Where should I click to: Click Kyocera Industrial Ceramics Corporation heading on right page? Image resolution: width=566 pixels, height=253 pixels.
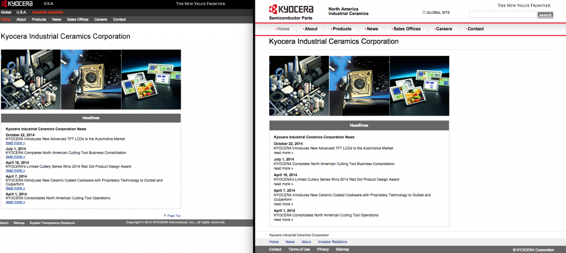point(334,41)
